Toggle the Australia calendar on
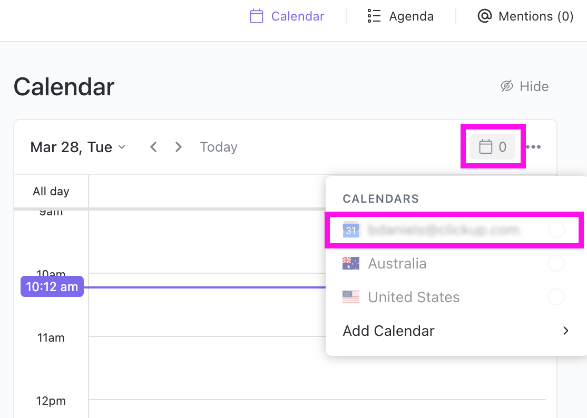The height and width of the screenshot is (418, 587). [x=556, y=263]
